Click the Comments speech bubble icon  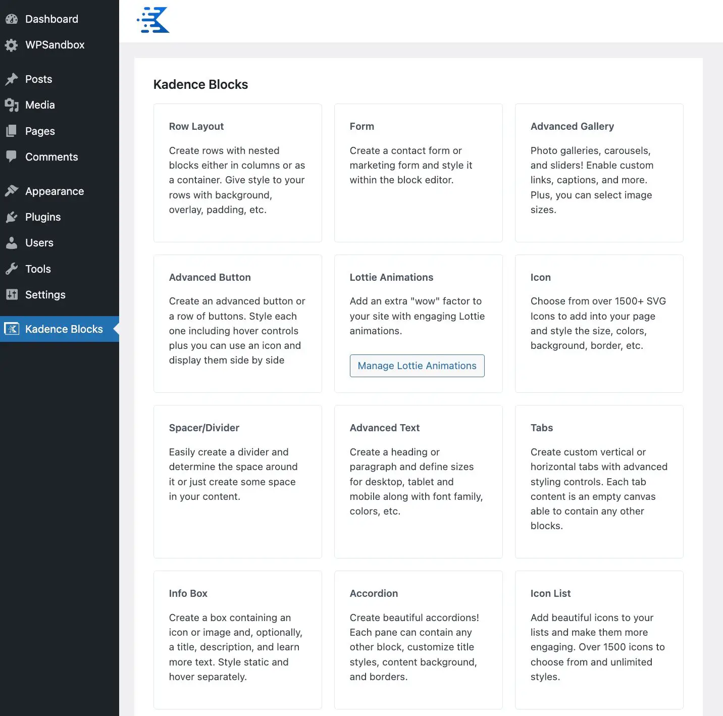pyautogui.click(x=12, y=157)
